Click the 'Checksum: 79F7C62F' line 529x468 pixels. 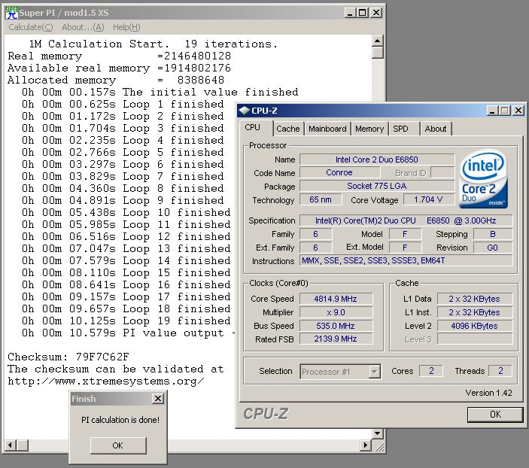pyautogui.click(x=68, y=357)
